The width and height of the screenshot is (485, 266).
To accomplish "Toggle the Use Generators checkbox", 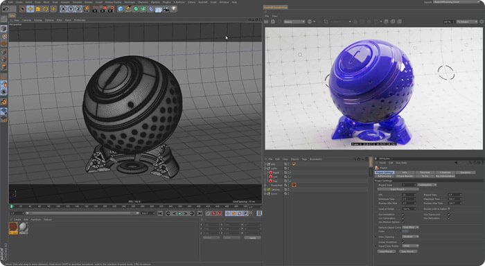I will coord(403,218).
